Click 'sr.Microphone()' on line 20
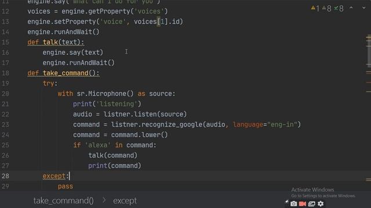Screen dimensions: 371x208 106,94
